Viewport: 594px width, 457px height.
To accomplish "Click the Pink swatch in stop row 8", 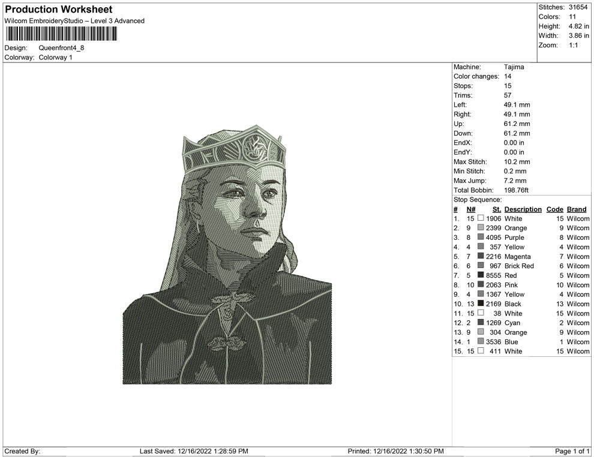I will [x=481, y=284].
